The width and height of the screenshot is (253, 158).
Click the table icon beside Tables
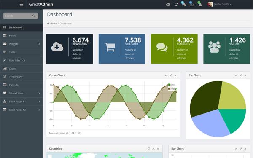[5, 52]
